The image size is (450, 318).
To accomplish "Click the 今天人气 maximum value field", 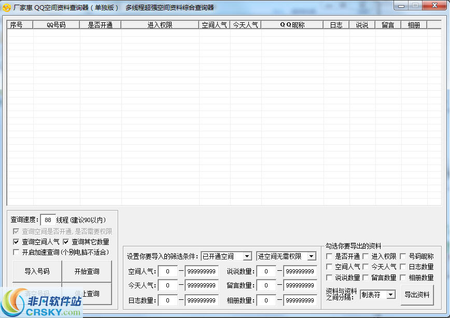I will click(x=202, y=285).
